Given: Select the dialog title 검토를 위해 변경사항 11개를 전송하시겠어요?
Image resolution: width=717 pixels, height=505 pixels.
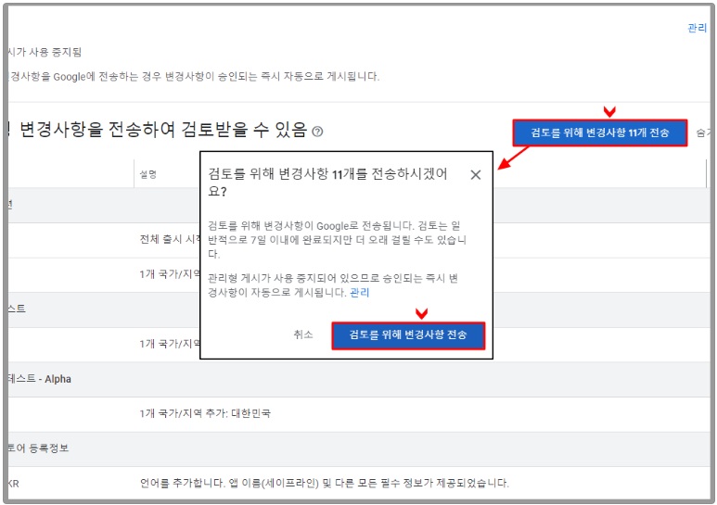Looking at the screenshot, I should 327,183.
